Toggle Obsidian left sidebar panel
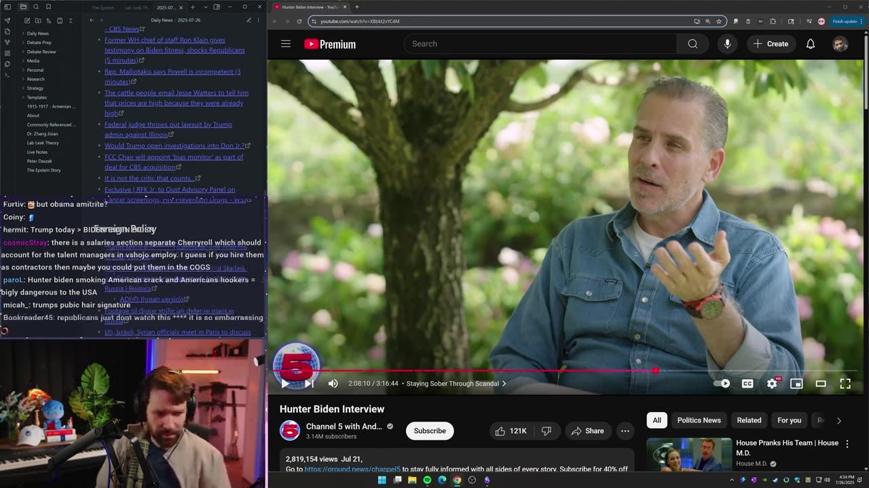The width and height of the screenshot is (869, 488). coord(8,7)
